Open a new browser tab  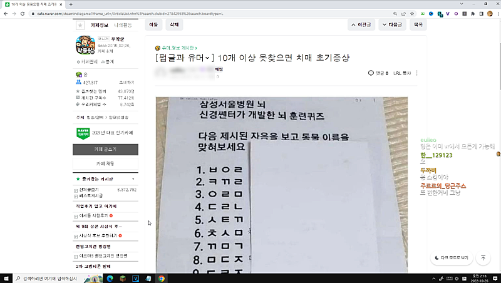[x=71, y=4]
